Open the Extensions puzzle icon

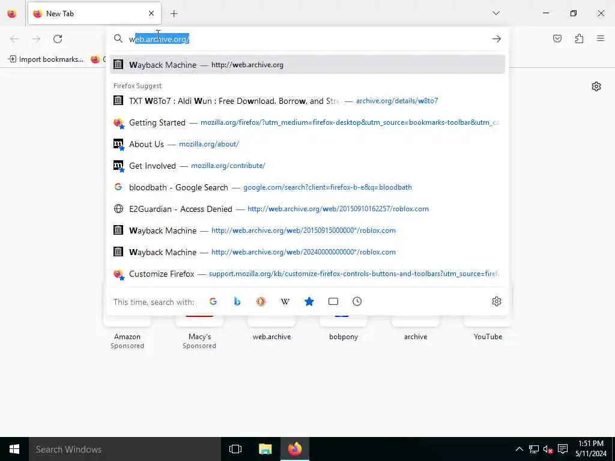579,38
